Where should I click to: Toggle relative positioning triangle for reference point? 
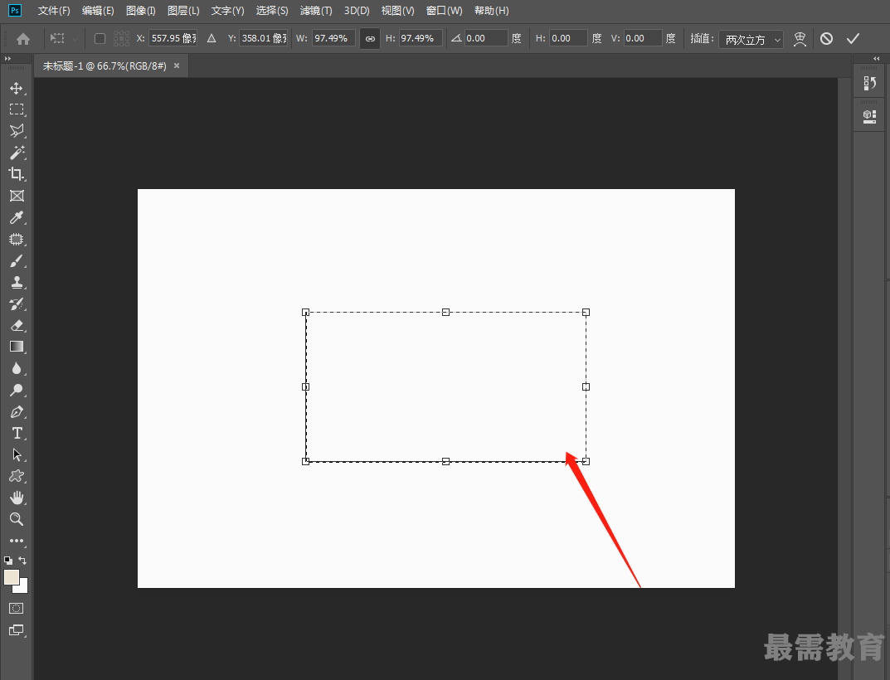click(x=212, y=39)
